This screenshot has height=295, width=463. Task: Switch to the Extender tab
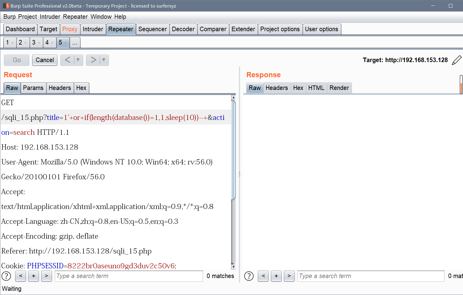coord(243,29)
